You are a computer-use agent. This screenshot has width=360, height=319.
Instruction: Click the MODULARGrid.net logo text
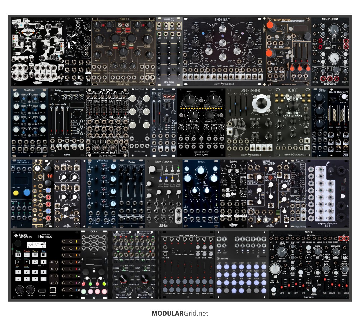click(180, 313)
